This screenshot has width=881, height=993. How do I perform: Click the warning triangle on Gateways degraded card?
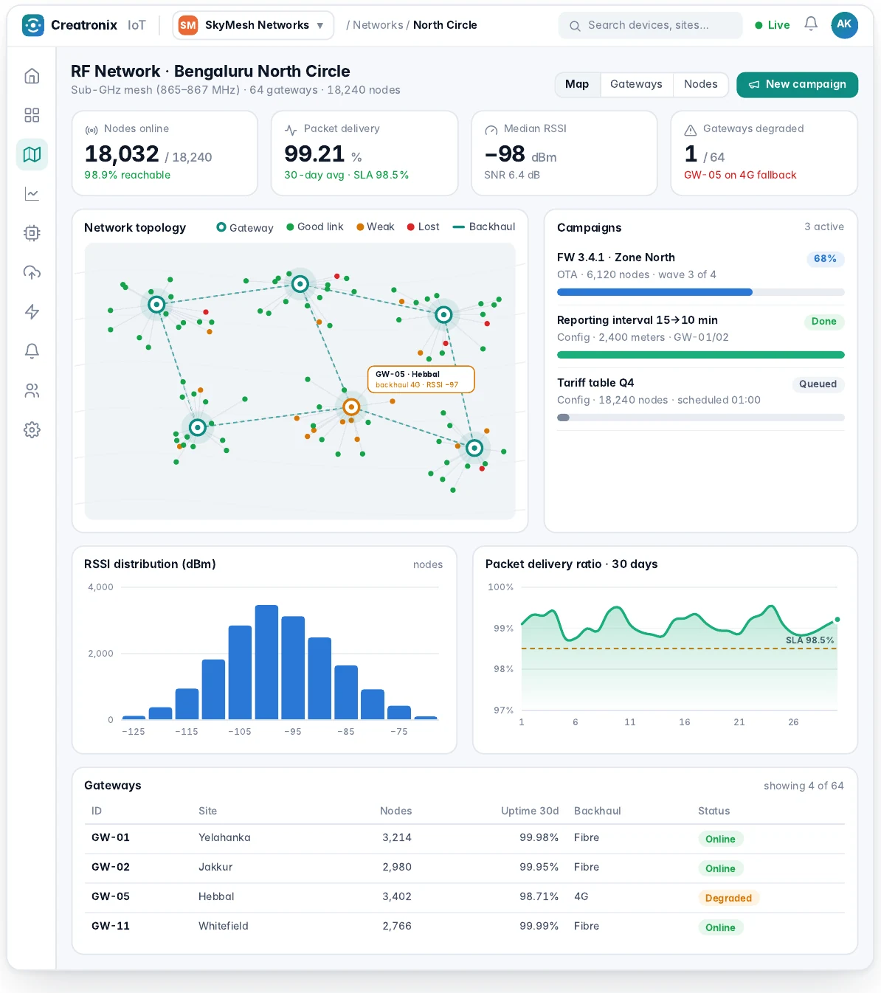pyautogui.click(x=691, y=130)
